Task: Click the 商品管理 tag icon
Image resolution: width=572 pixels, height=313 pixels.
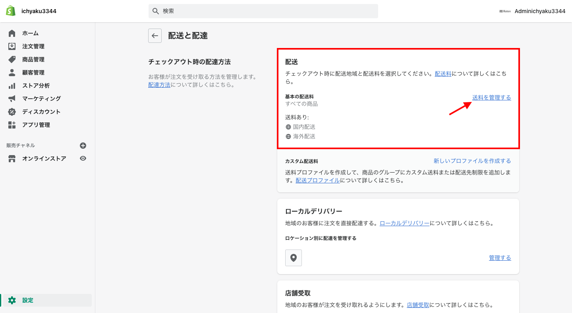Action: (12, 60)
